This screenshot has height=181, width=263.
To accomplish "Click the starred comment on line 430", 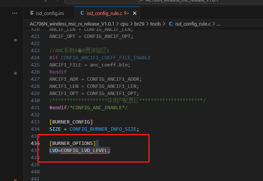I will 127,100.
